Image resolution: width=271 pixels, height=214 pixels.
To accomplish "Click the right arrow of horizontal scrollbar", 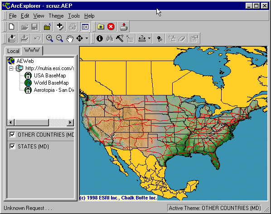I will click(x=70, y=123).
